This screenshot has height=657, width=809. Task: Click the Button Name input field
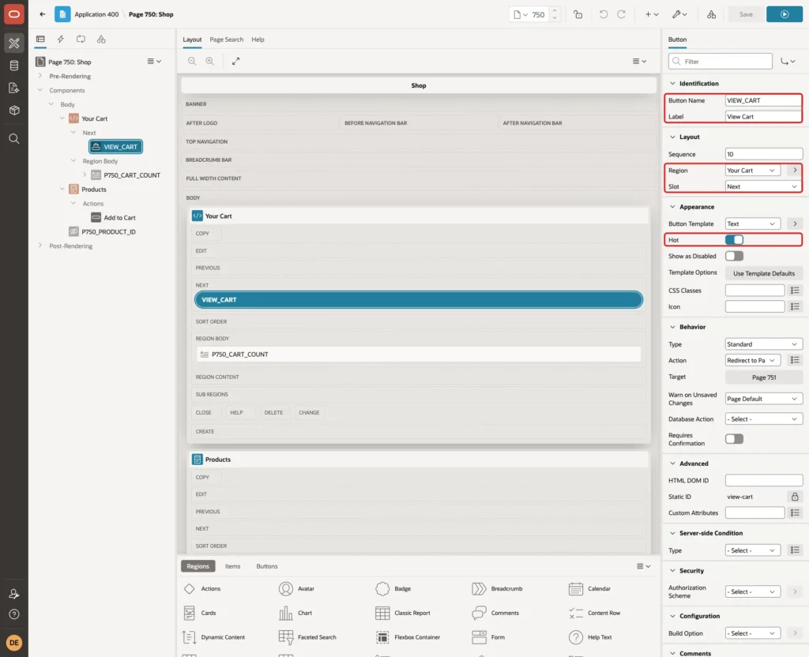(764, 100)
